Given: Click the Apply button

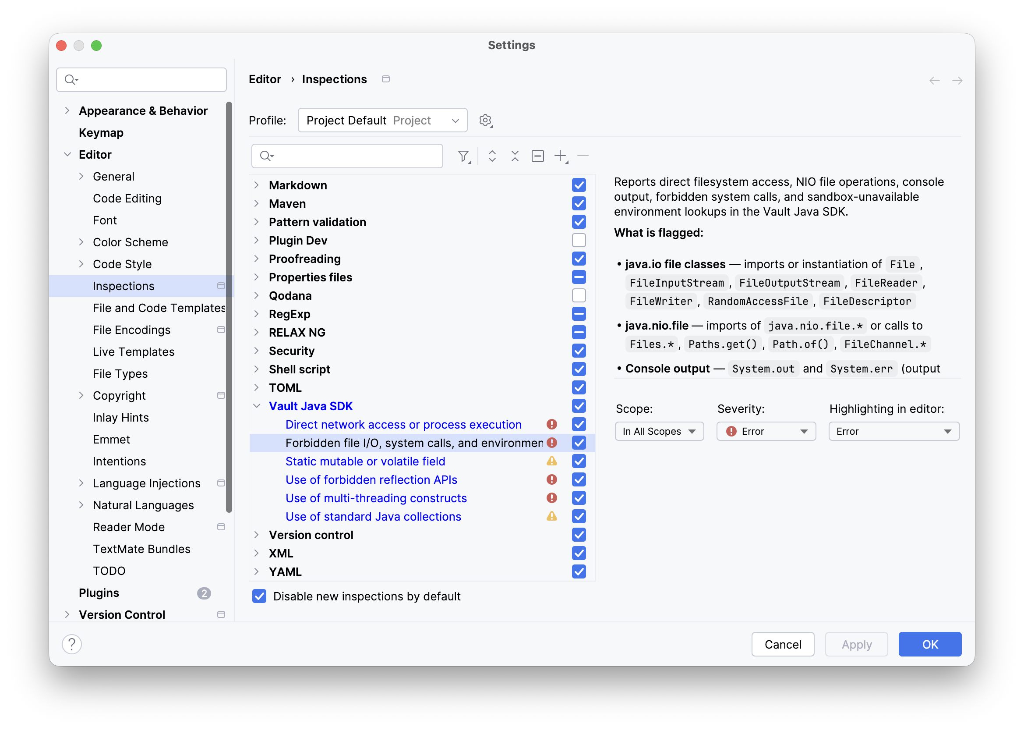Looking at the screenshot, I should click(856, 645).
